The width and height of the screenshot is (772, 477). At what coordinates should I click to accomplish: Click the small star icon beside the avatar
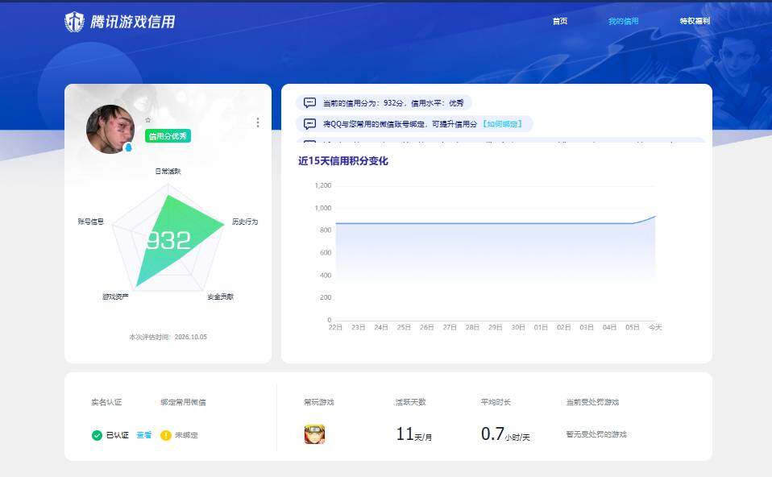click(x=148, y=119)
